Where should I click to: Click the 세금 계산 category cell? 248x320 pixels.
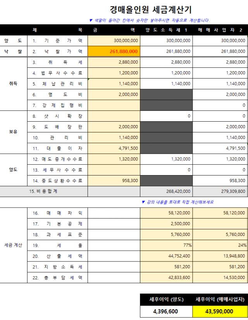pyautogui.click(x=13, y=245)
